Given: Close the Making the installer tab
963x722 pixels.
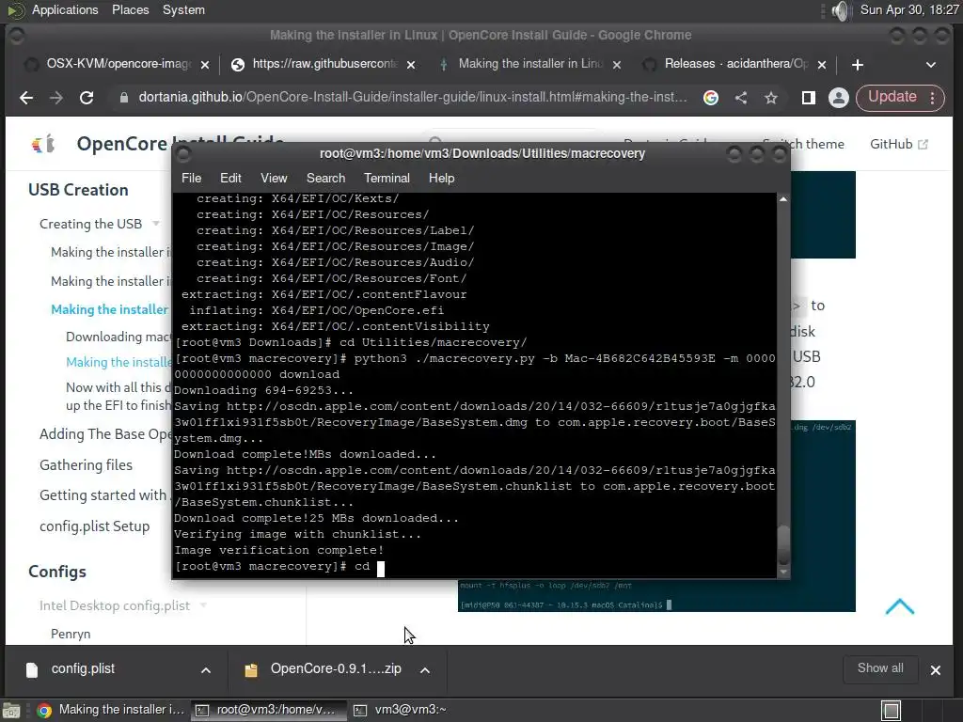Looking at the screenshot, I should [617, 65].
